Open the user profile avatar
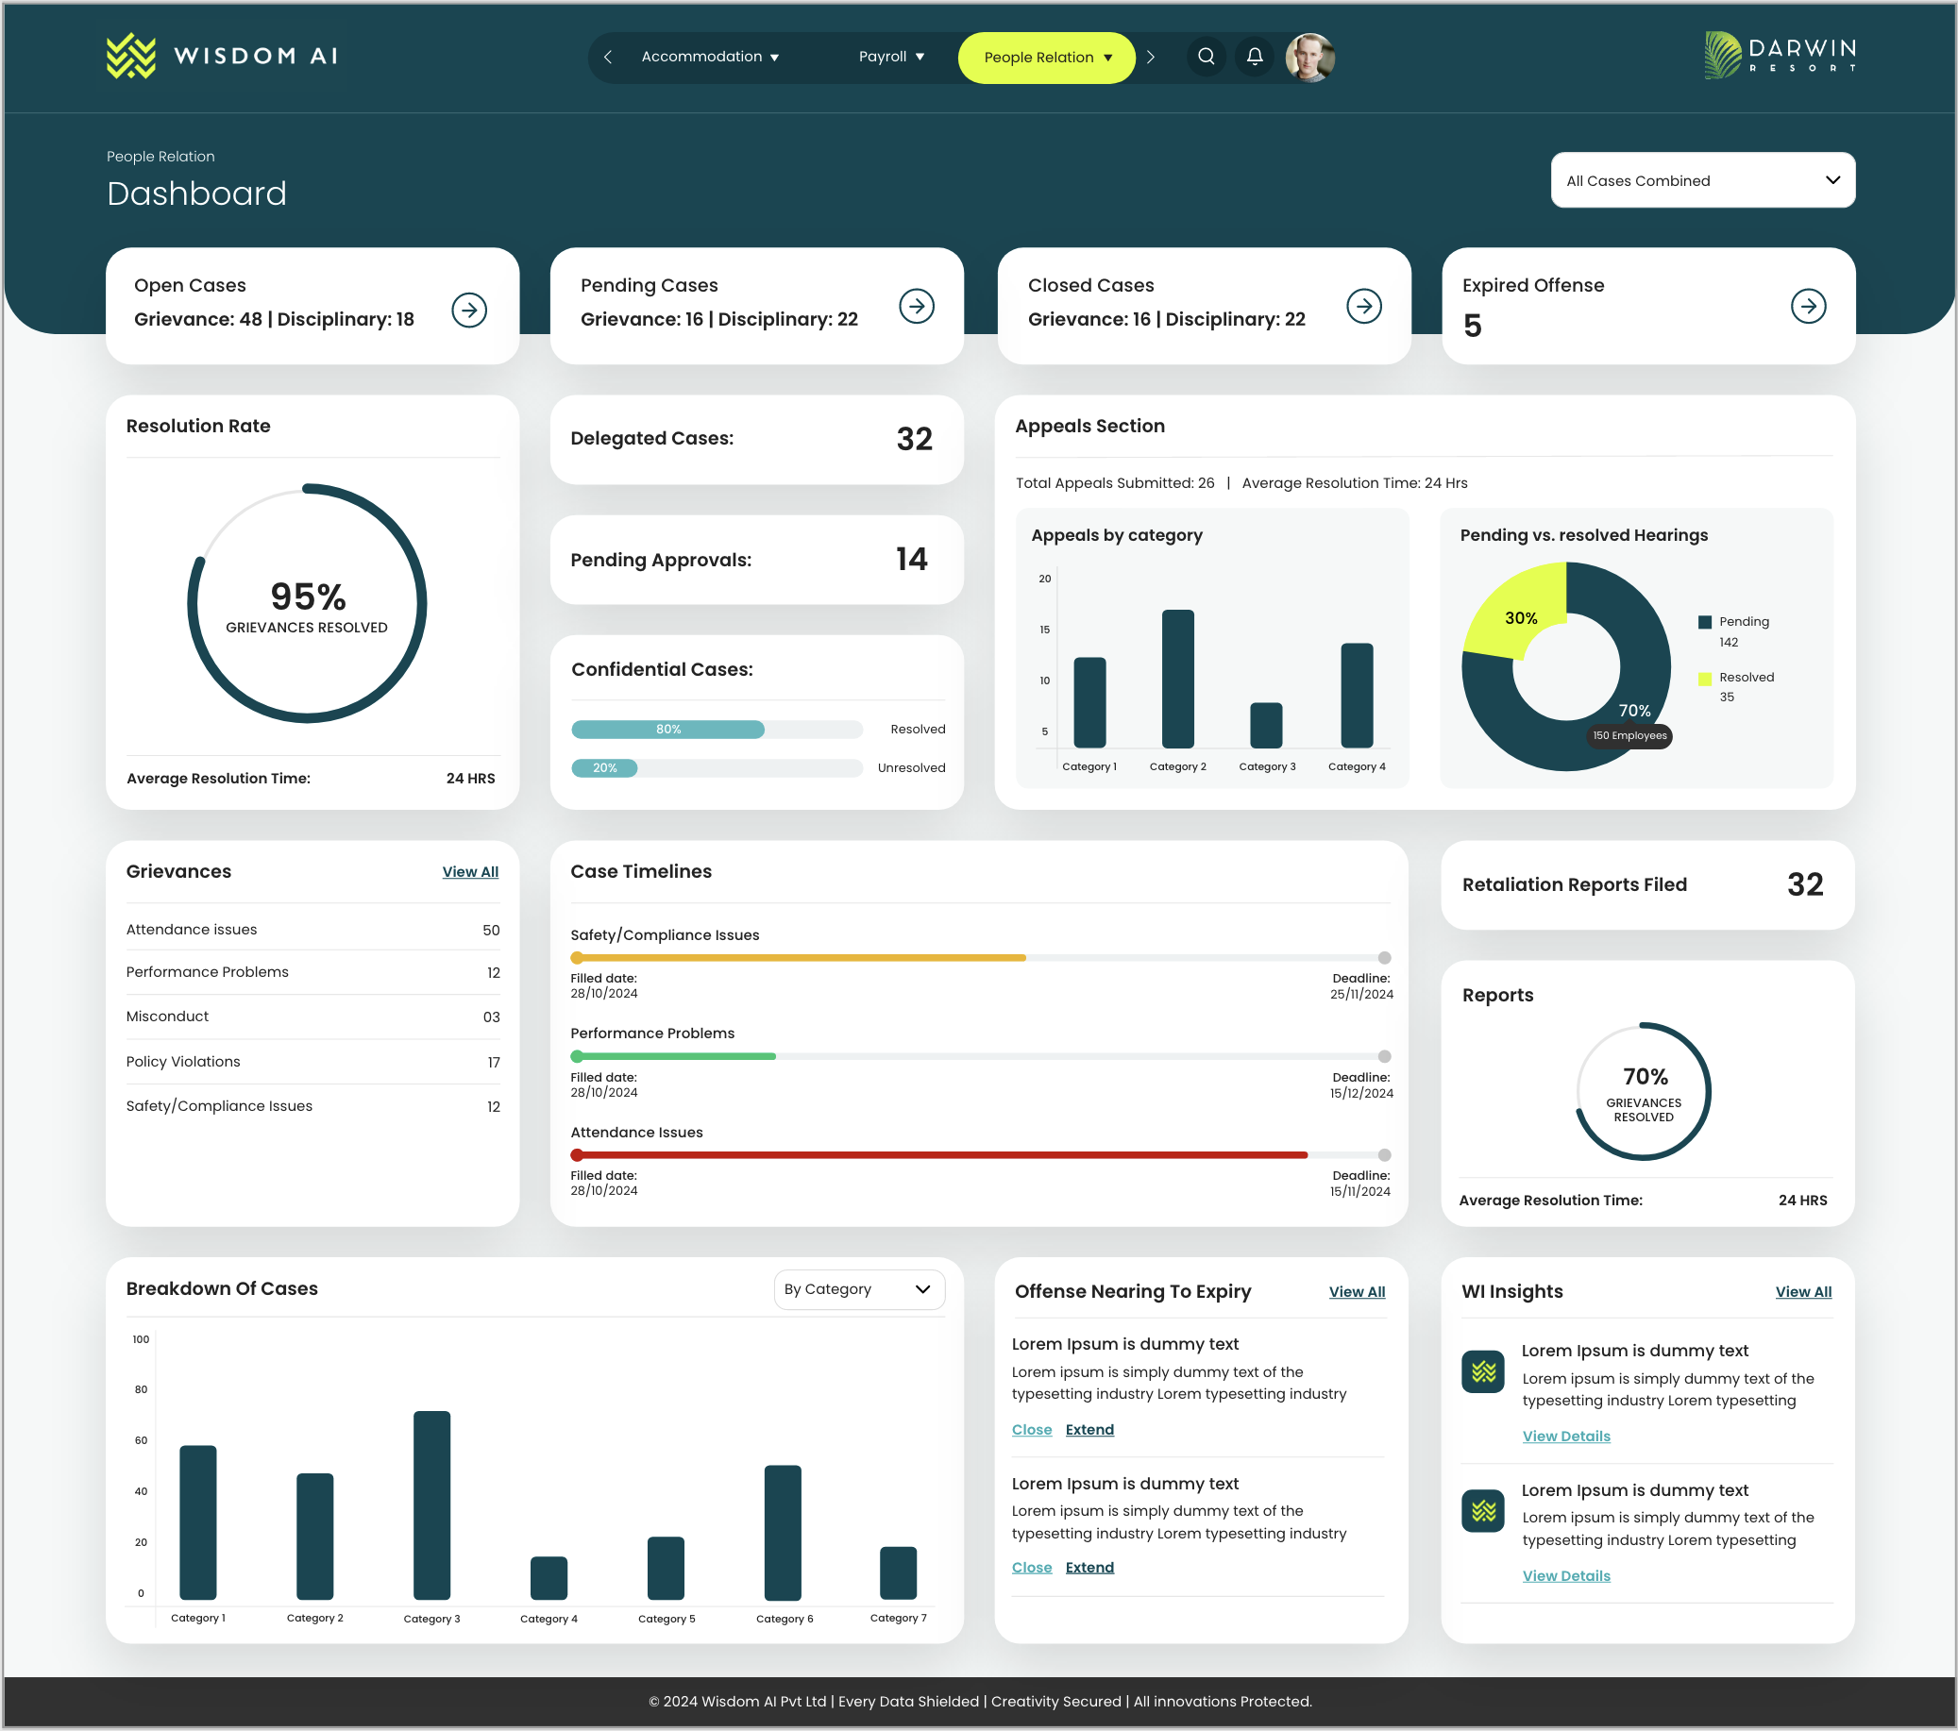Screen dimensions: 1958x1731 [1308, 58]
